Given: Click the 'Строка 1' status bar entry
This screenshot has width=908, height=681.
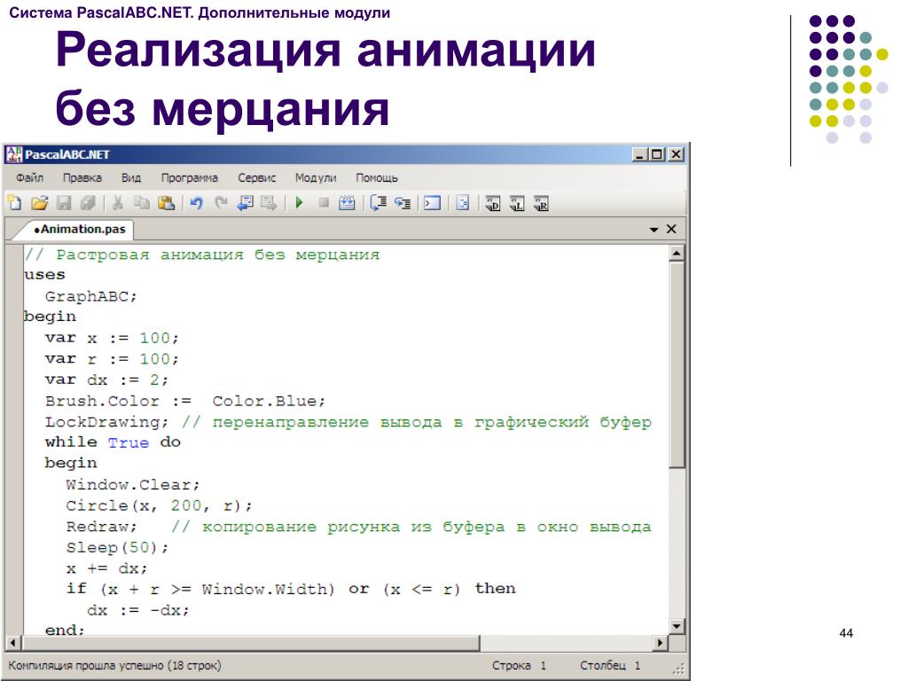Looking at the screenshot, I should tap(519, 665).
